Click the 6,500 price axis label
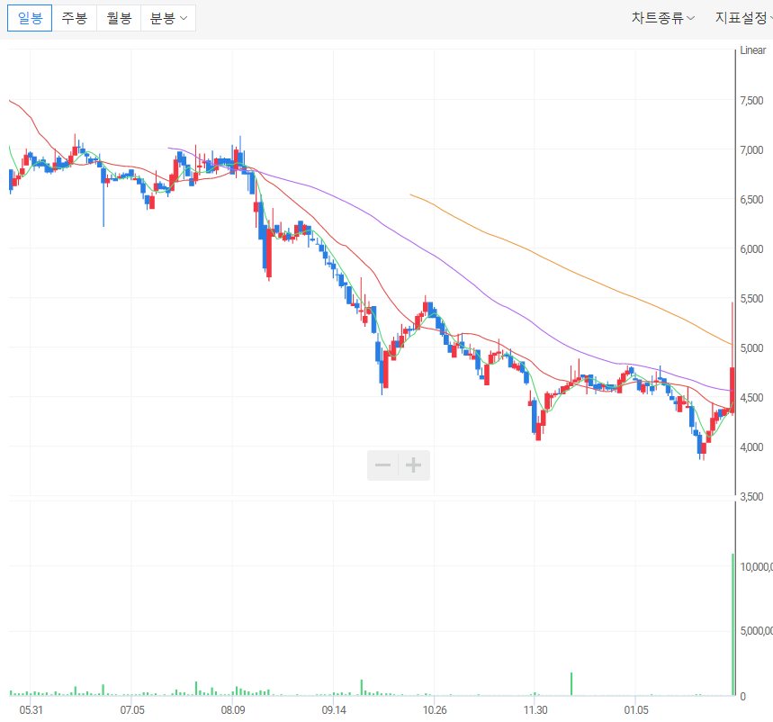 pyautogui.click(x=751, y=200)
